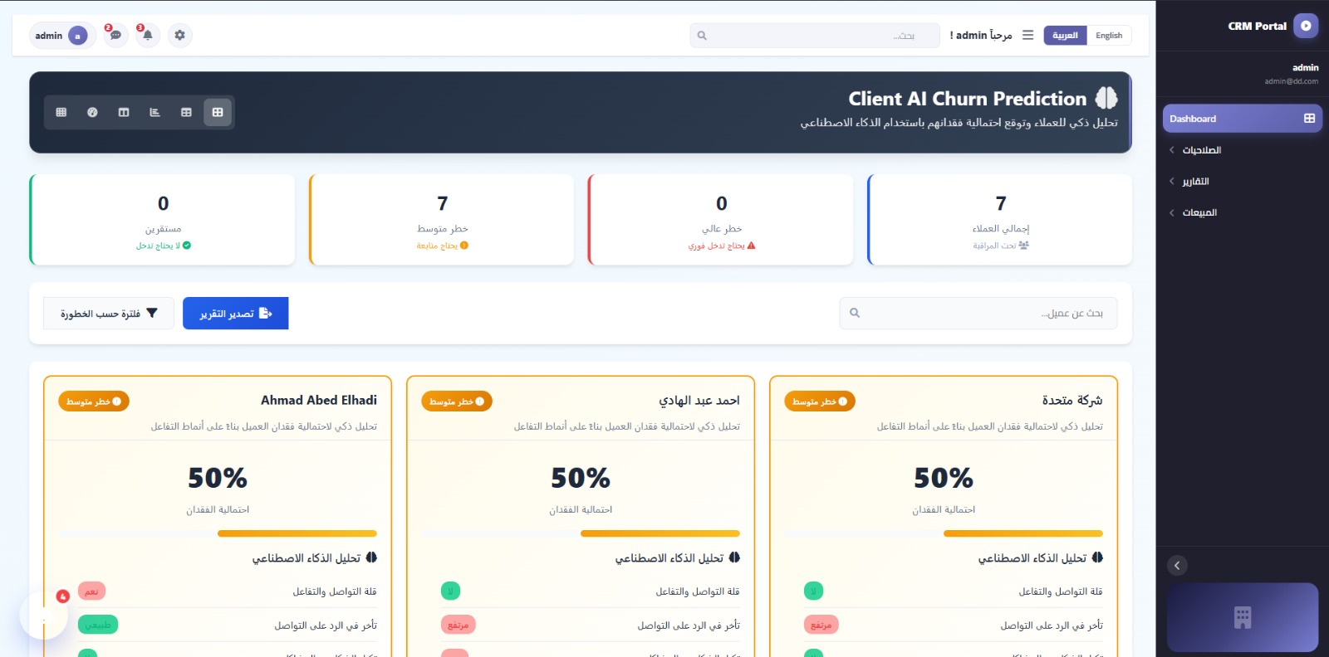Image resolution: width=1329 pixels, height=657 pixels.
Task: Toggle the hamburger menu icon
Action: 1028,36
